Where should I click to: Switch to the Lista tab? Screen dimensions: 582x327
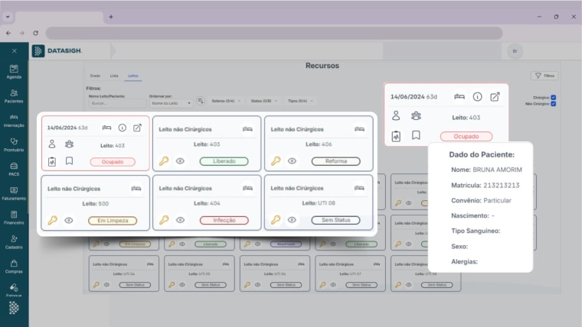[114, 76]
